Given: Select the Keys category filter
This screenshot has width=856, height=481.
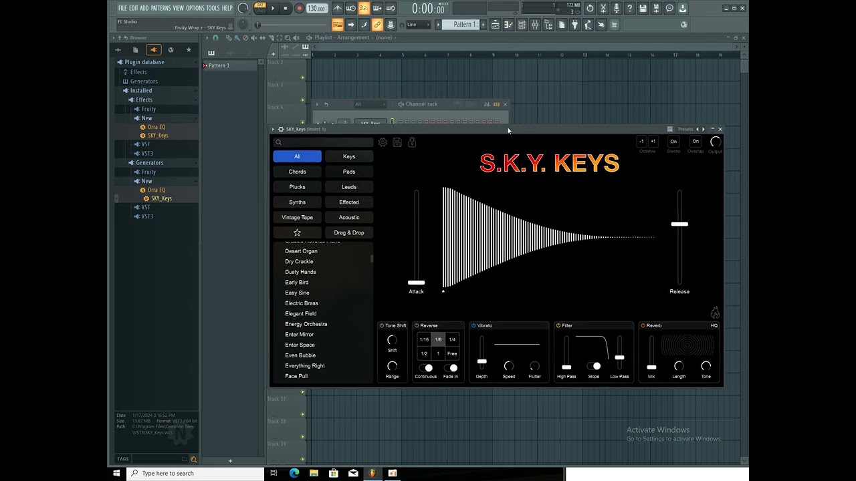Looking at the screenshot, I should pyautogui.click(x=349, y=156).
